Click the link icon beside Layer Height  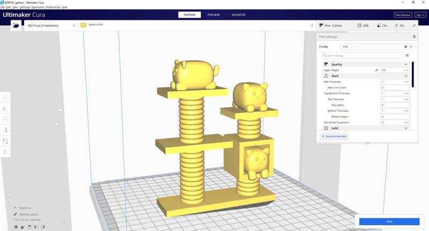(376, 70)
